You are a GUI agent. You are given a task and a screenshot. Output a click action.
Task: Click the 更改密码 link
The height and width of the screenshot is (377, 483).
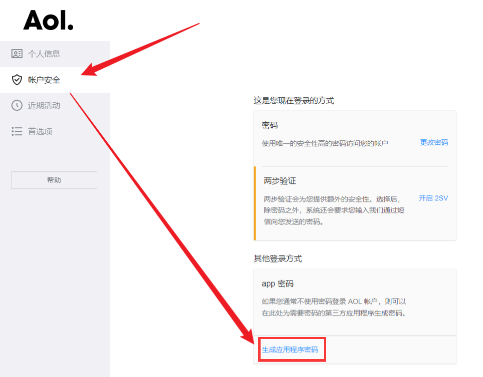(434, 143)
